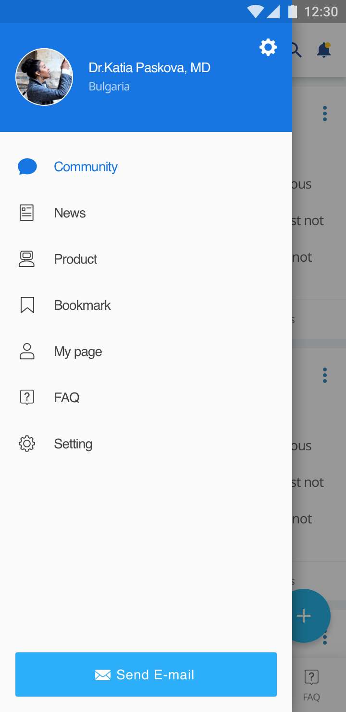Tap Dr.Katia Paskova, MD name
The width and height of the screenshot is (346, 712).
[149, 68]
